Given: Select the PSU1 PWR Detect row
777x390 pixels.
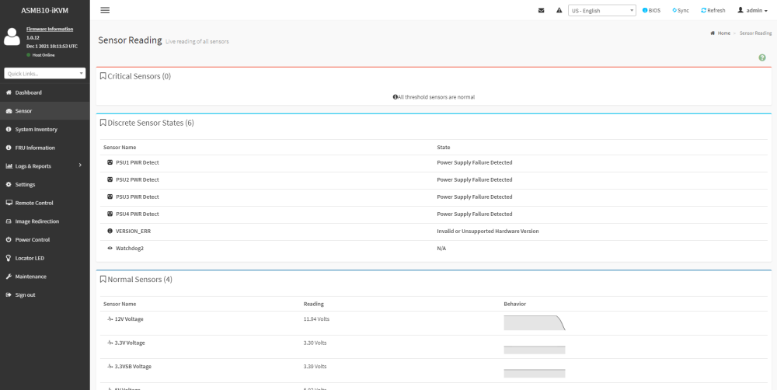Looking at the screenshot, I should point(434,162).
